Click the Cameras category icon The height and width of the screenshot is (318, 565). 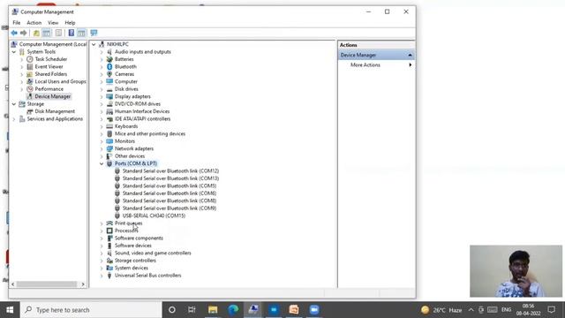pyautogui.click(x=109, y=74)
